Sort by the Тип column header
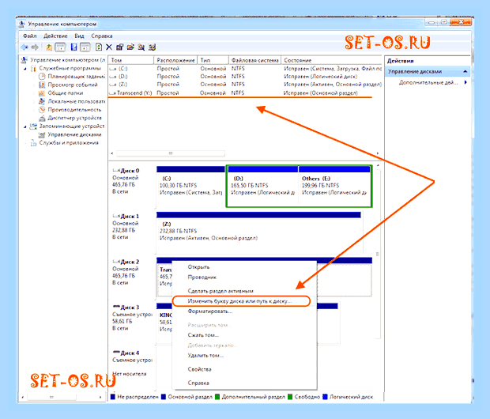Viewport: 490px width, 419px height. 213,60
